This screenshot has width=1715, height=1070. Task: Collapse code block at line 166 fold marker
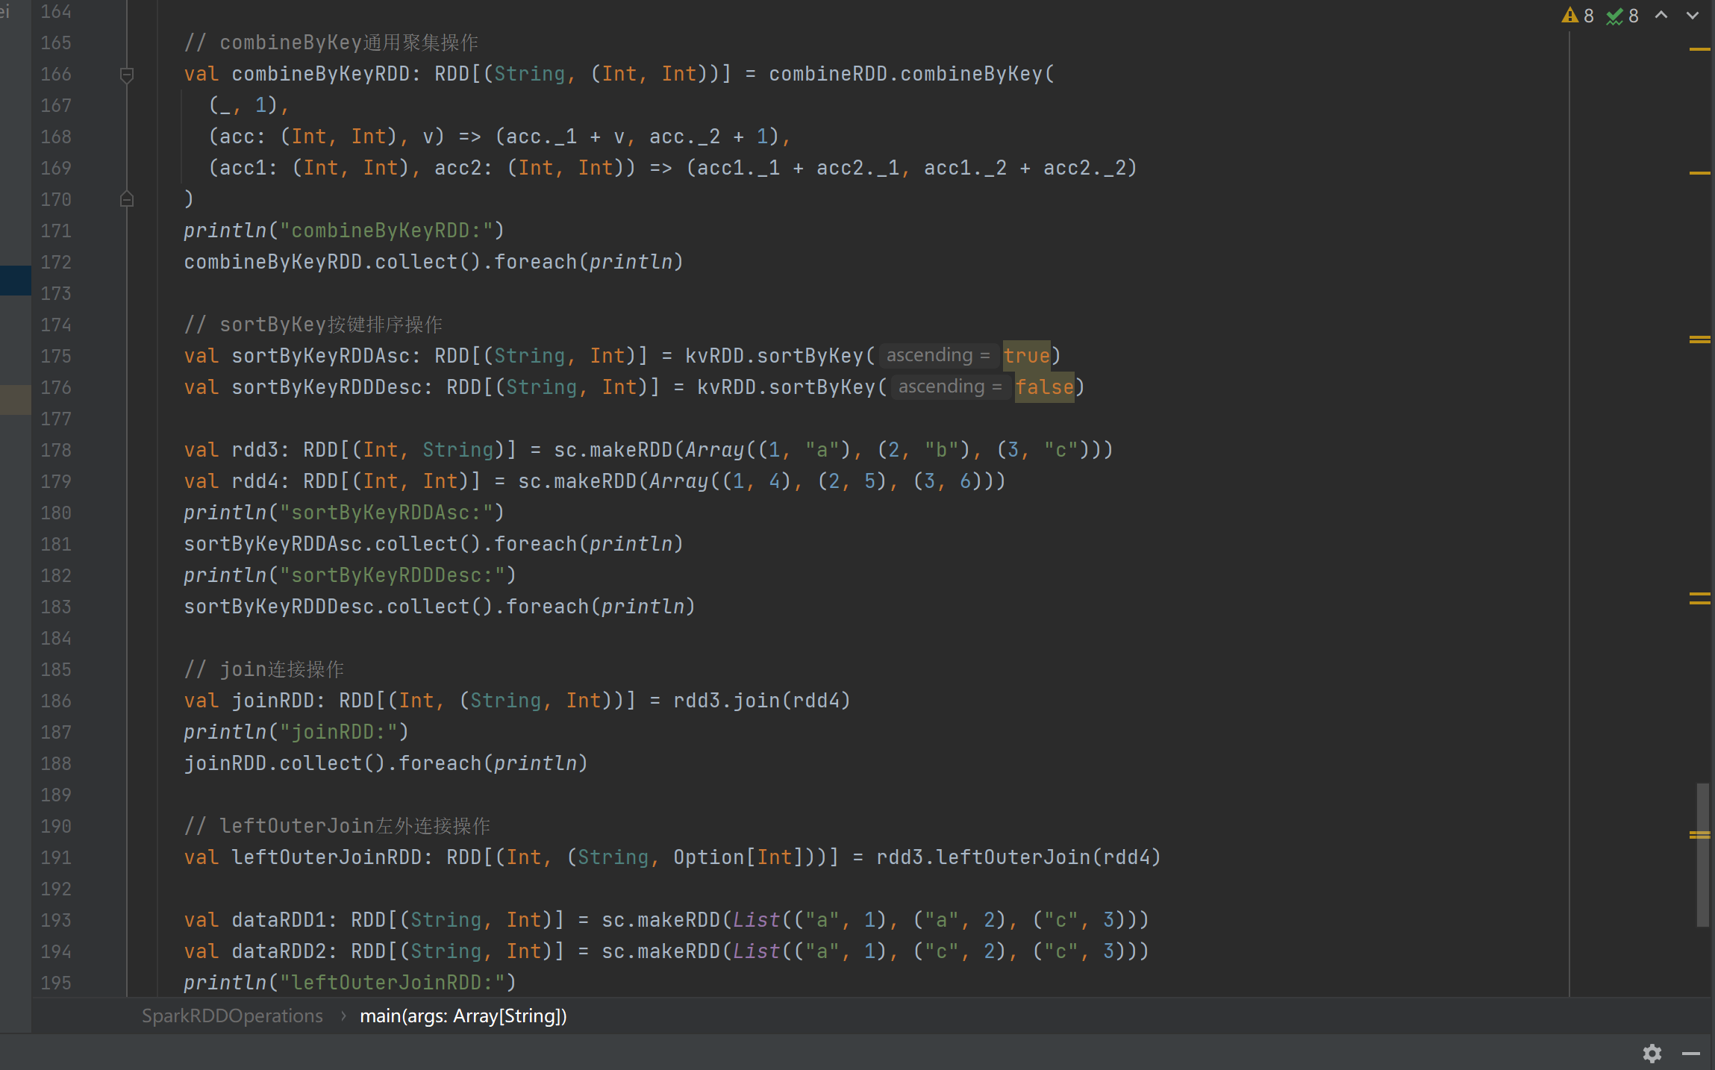[127, 74]
